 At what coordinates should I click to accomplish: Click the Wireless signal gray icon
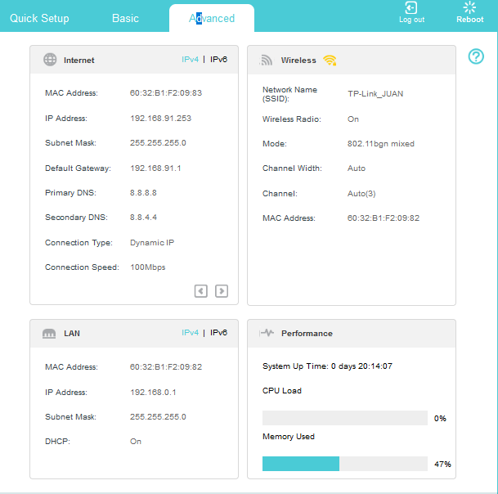pyautogui.click(x=267, y=60)
